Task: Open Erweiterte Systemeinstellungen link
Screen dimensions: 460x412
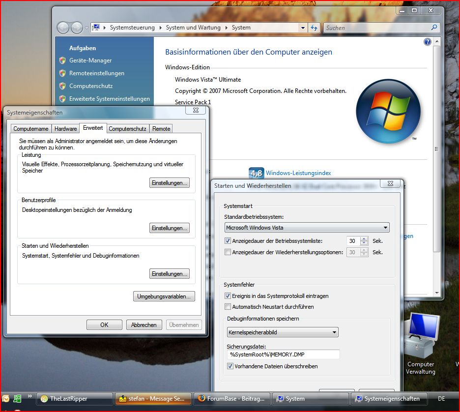Action: (x=110, y=99)
